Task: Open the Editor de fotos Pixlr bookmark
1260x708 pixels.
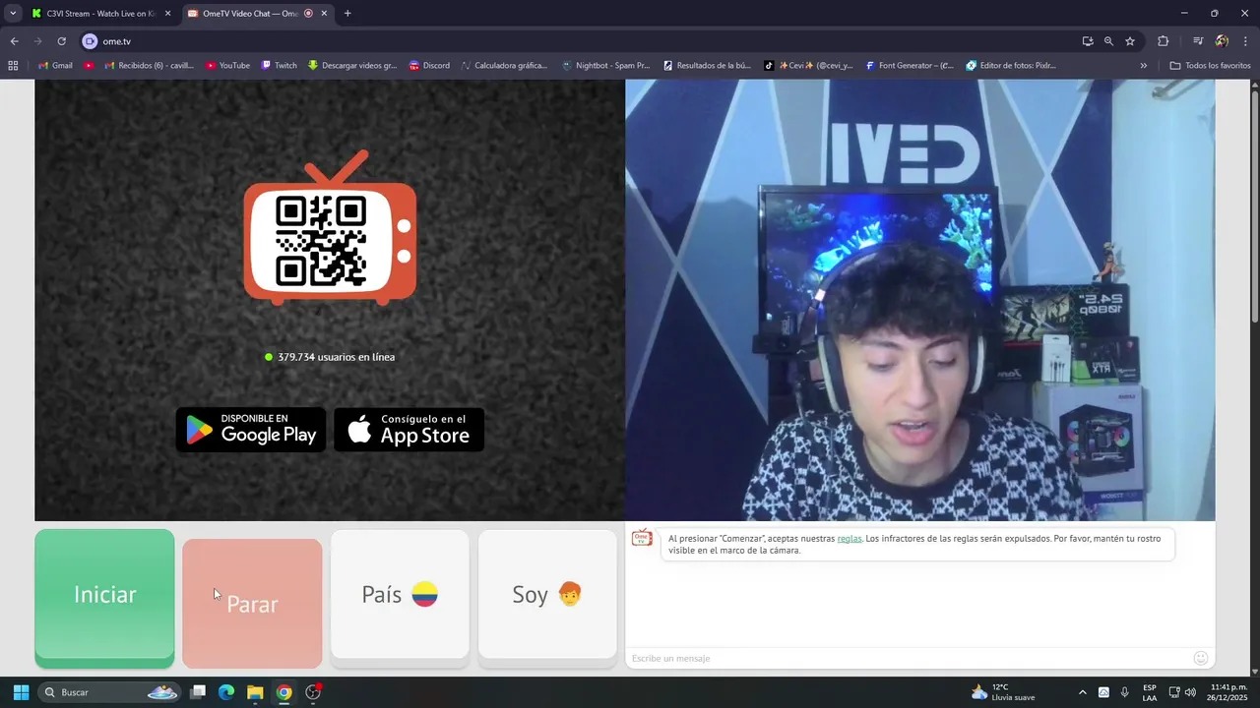Action: [x=1011, y=66]
